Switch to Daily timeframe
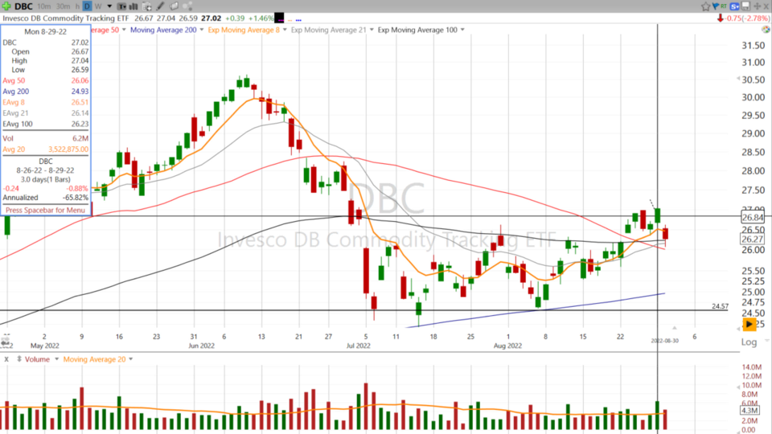 tap(87, 6)
